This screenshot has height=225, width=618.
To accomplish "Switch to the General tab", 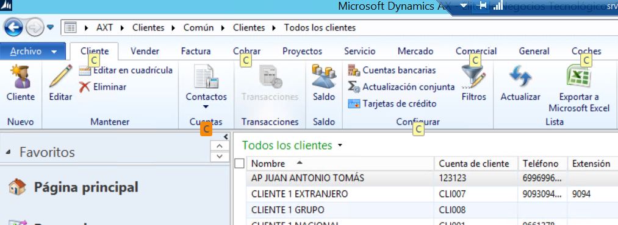I will click(534, 51).
